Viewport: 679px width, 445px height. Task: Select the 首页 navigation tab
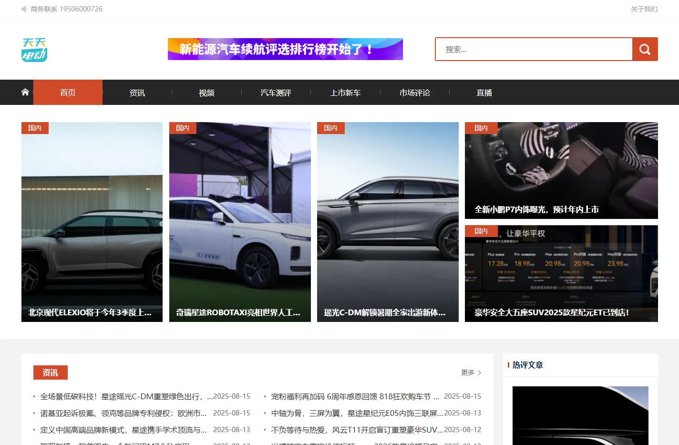[68, 93]
